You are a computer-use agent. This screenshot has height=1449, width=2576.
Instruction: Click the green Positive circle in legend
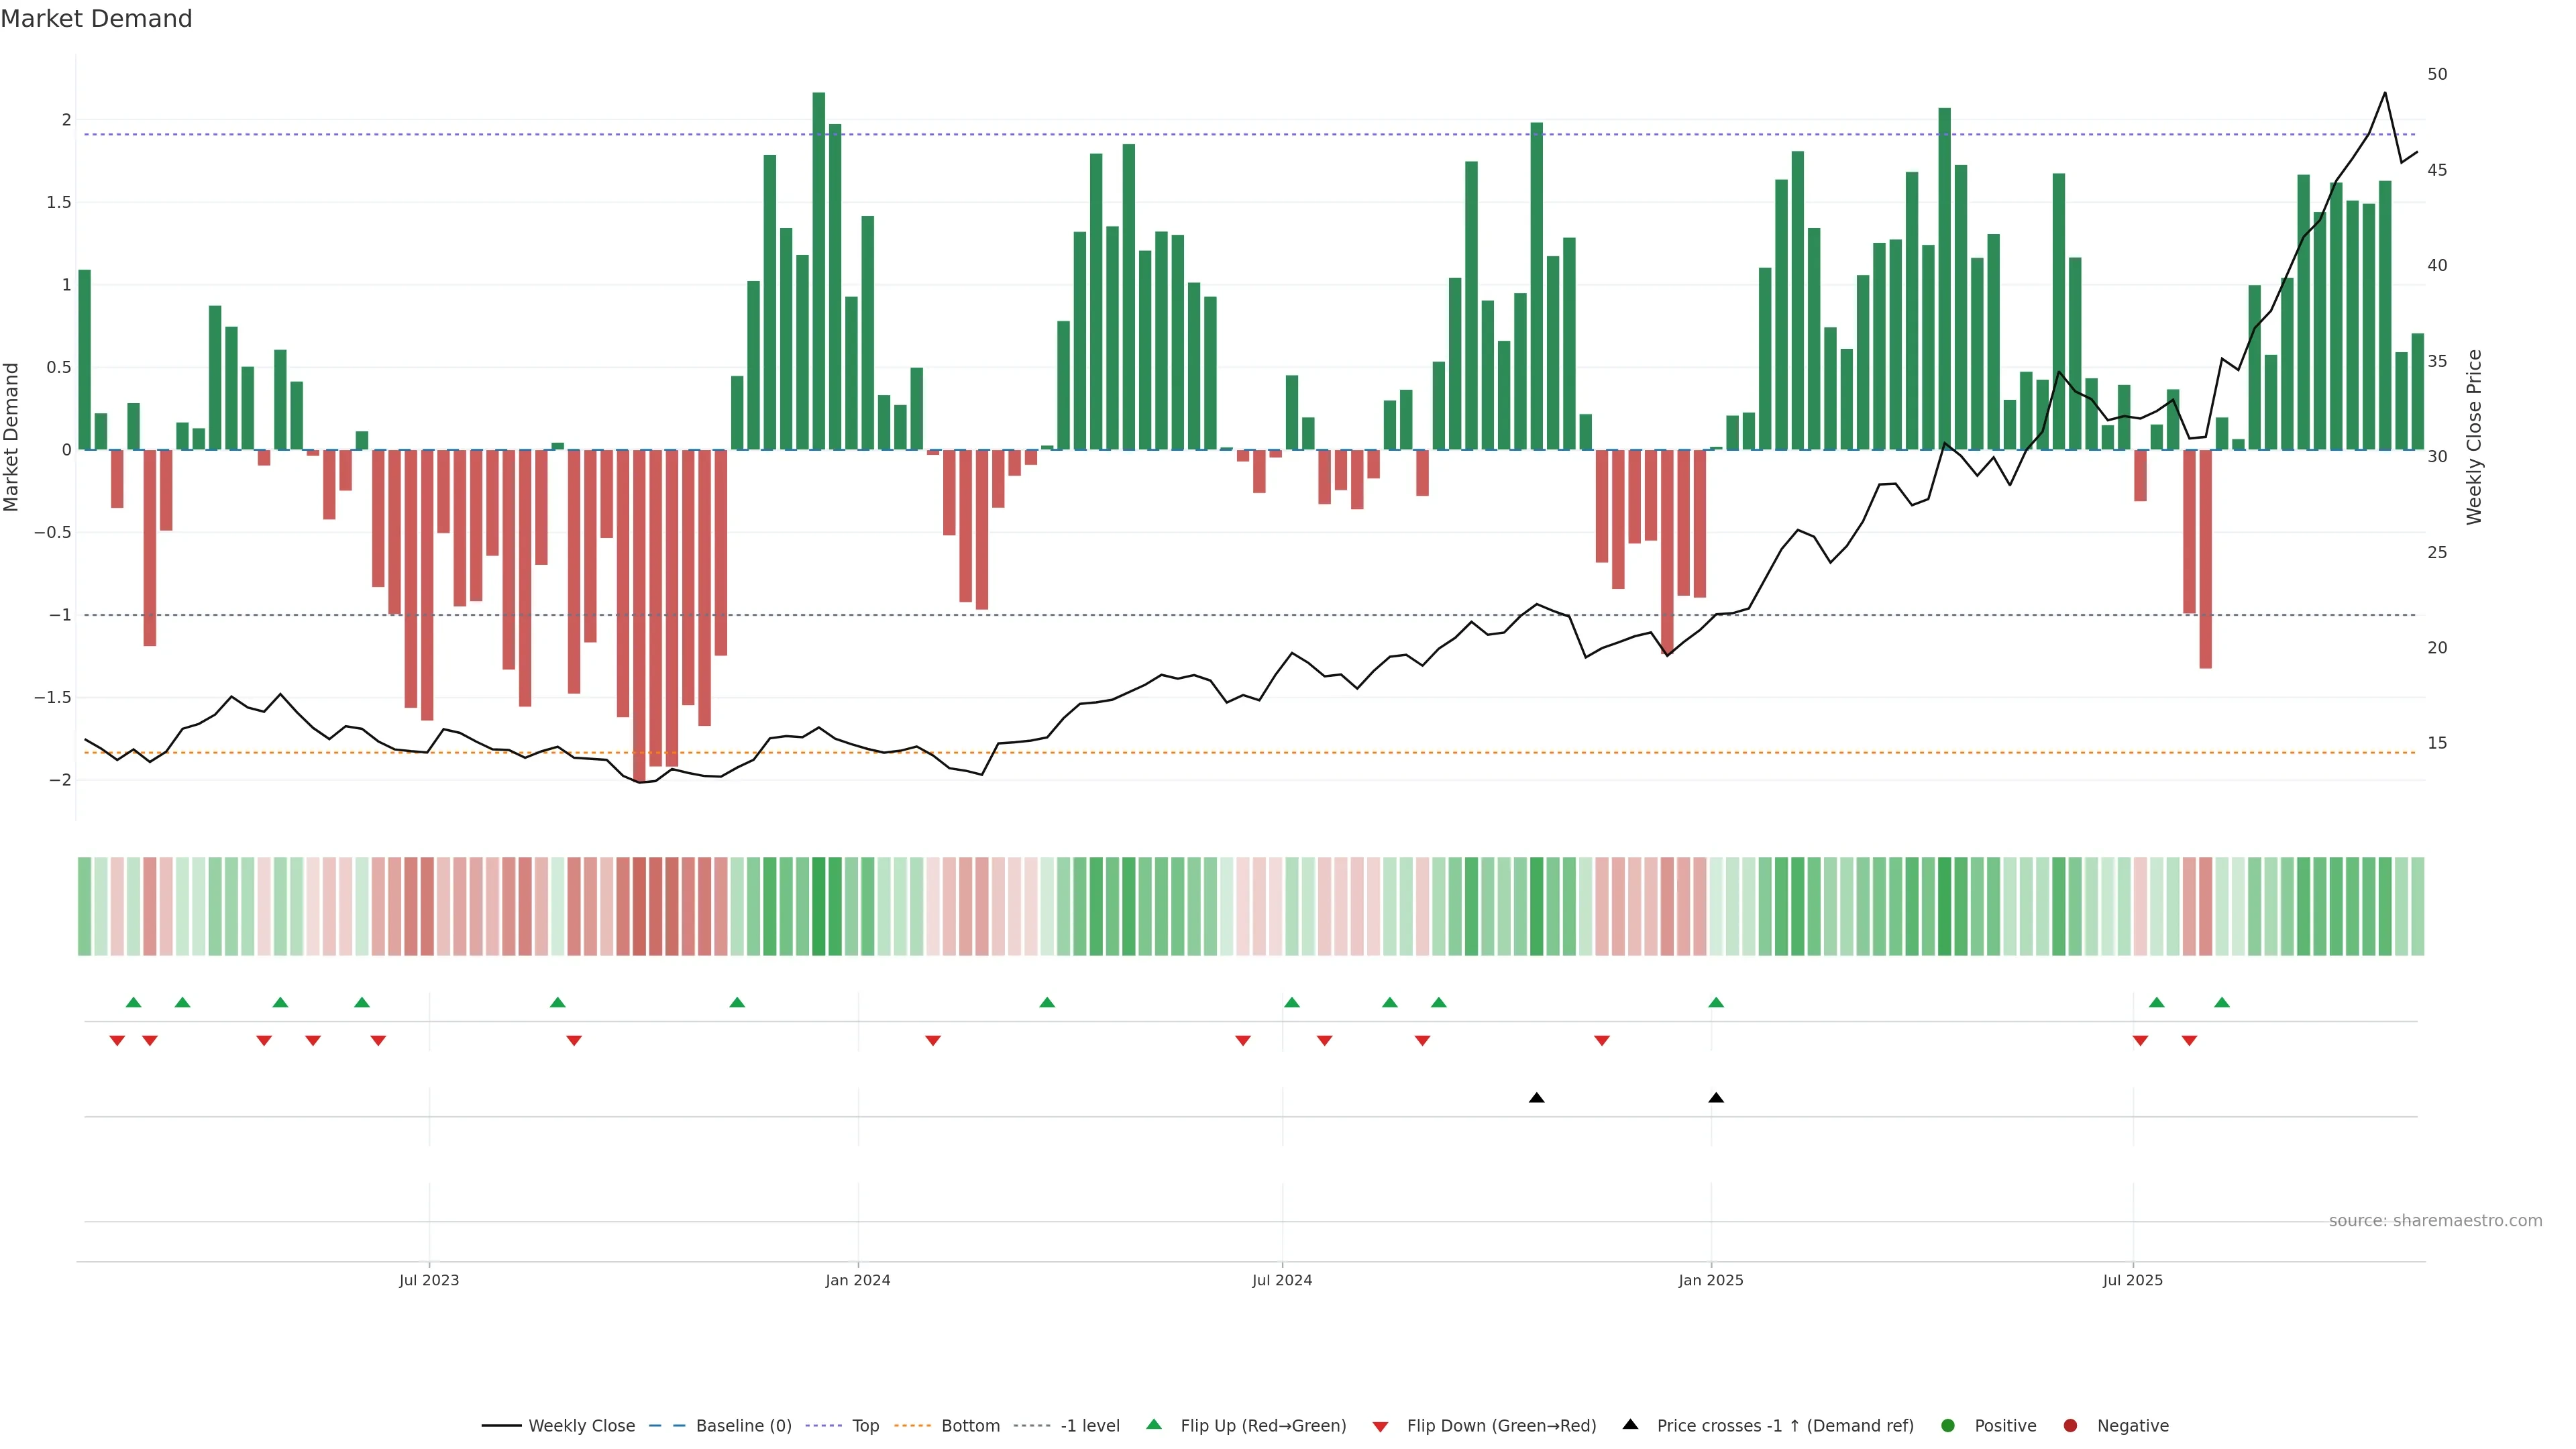1947,1426
